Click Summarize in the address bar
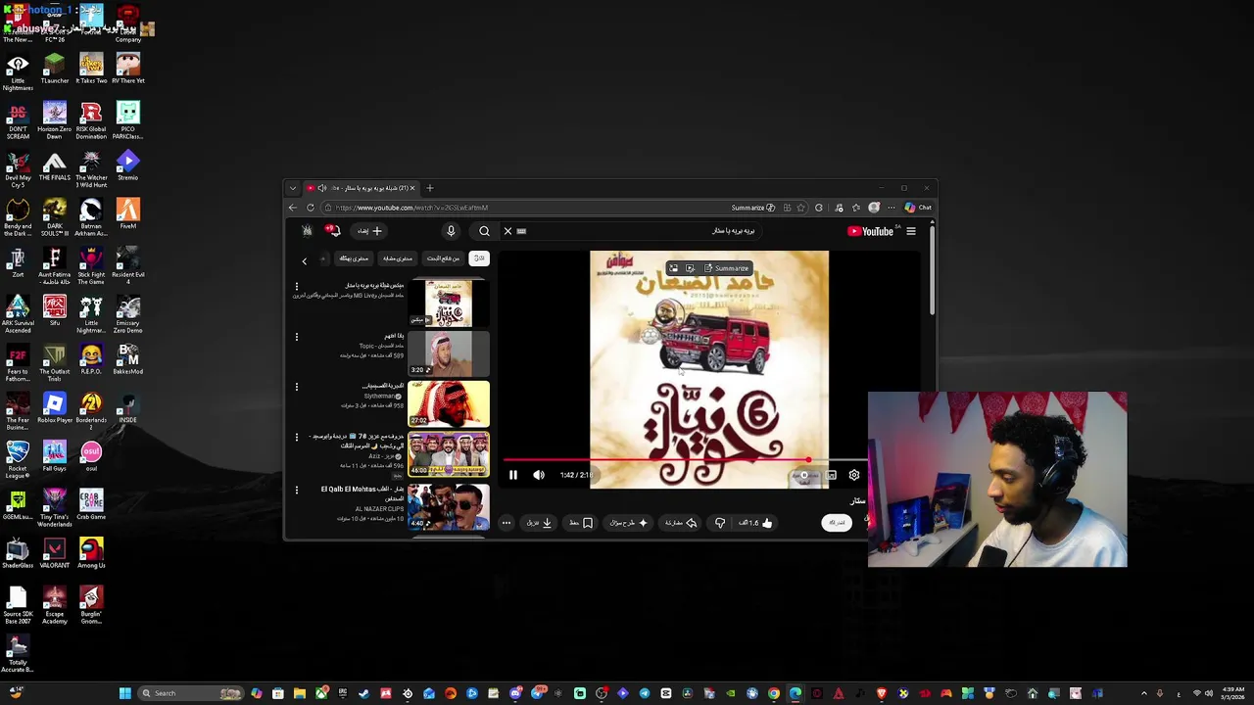 click(x=752, y=208)
